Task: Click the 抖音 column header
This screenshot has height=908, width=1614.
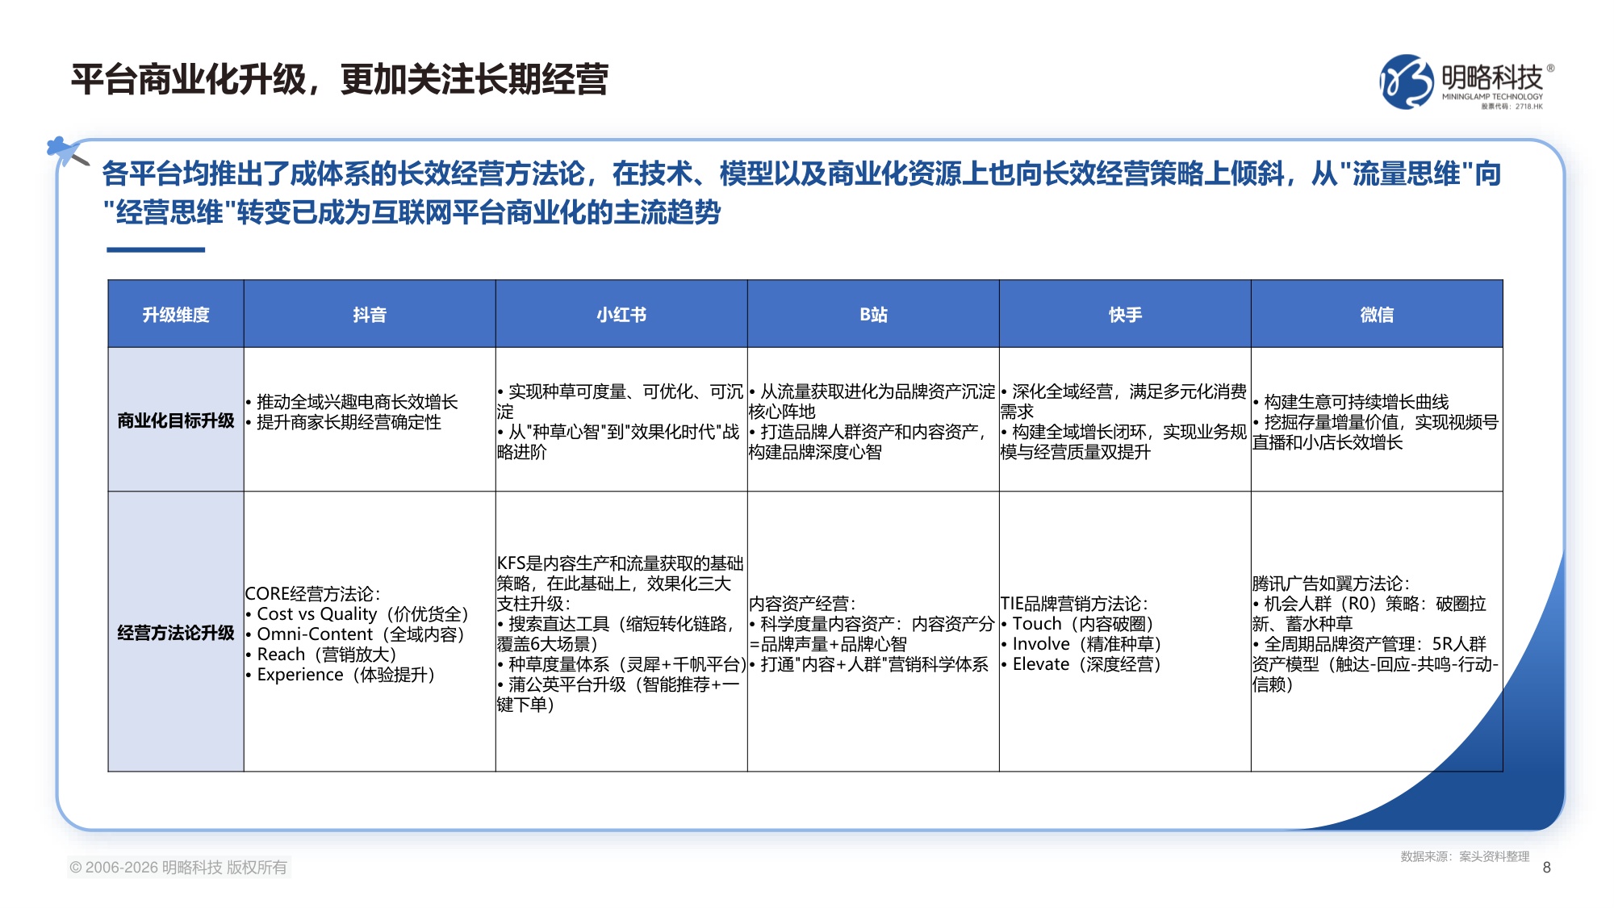Action: 370,315
